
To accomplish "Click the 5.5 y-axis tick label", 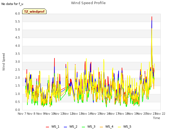I will [x=17, y=21].
